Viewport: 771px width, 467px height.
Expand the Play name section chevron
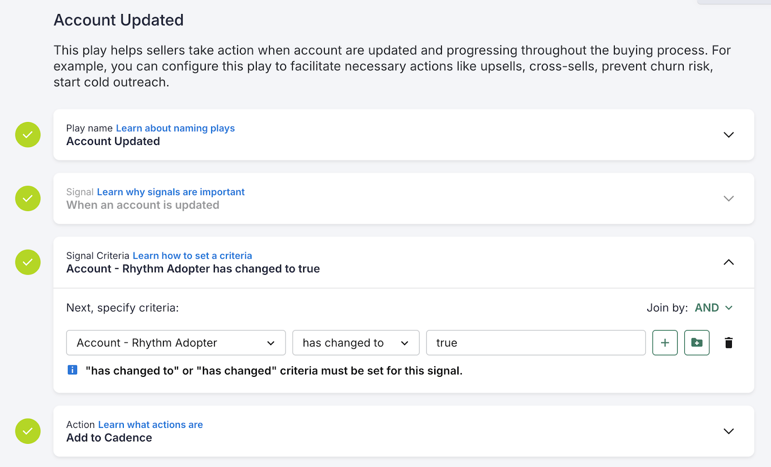pos(729,135)
